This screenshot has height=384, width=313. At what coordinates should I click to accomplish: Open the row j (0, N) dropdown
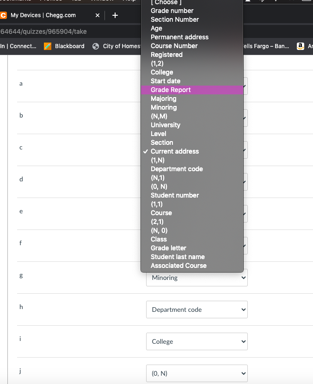197,373
